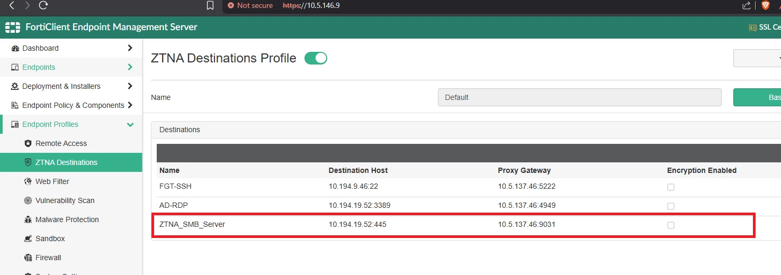Expand Endpoint Policy & Components chevron

click(x=130, y=105)
